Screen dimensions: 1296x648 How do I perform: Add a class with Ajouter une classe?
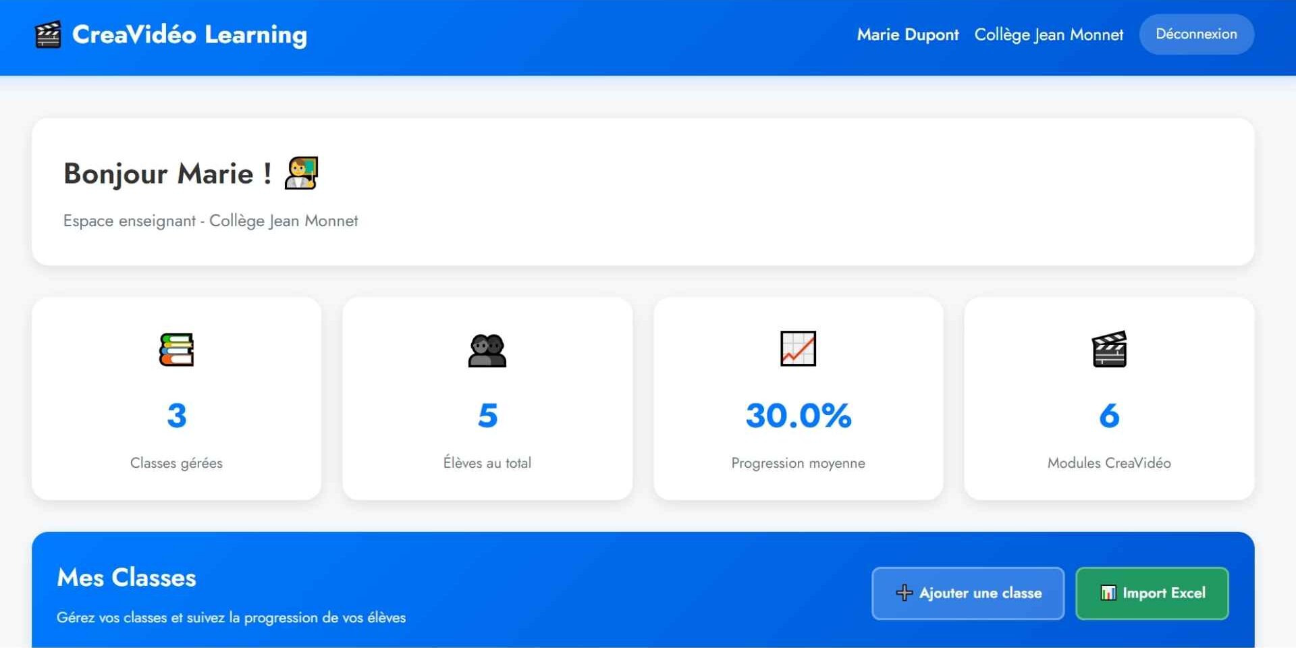[968, 593]
